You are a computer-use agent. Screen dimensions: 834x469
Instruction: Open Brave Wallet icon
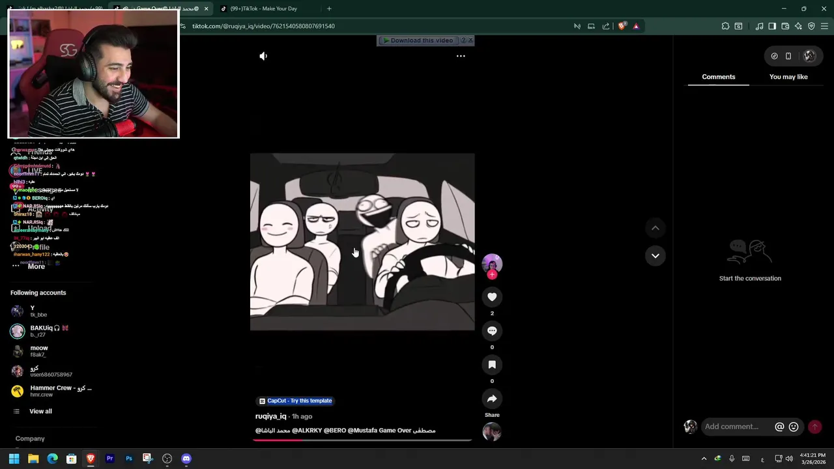tap(785, 26)
